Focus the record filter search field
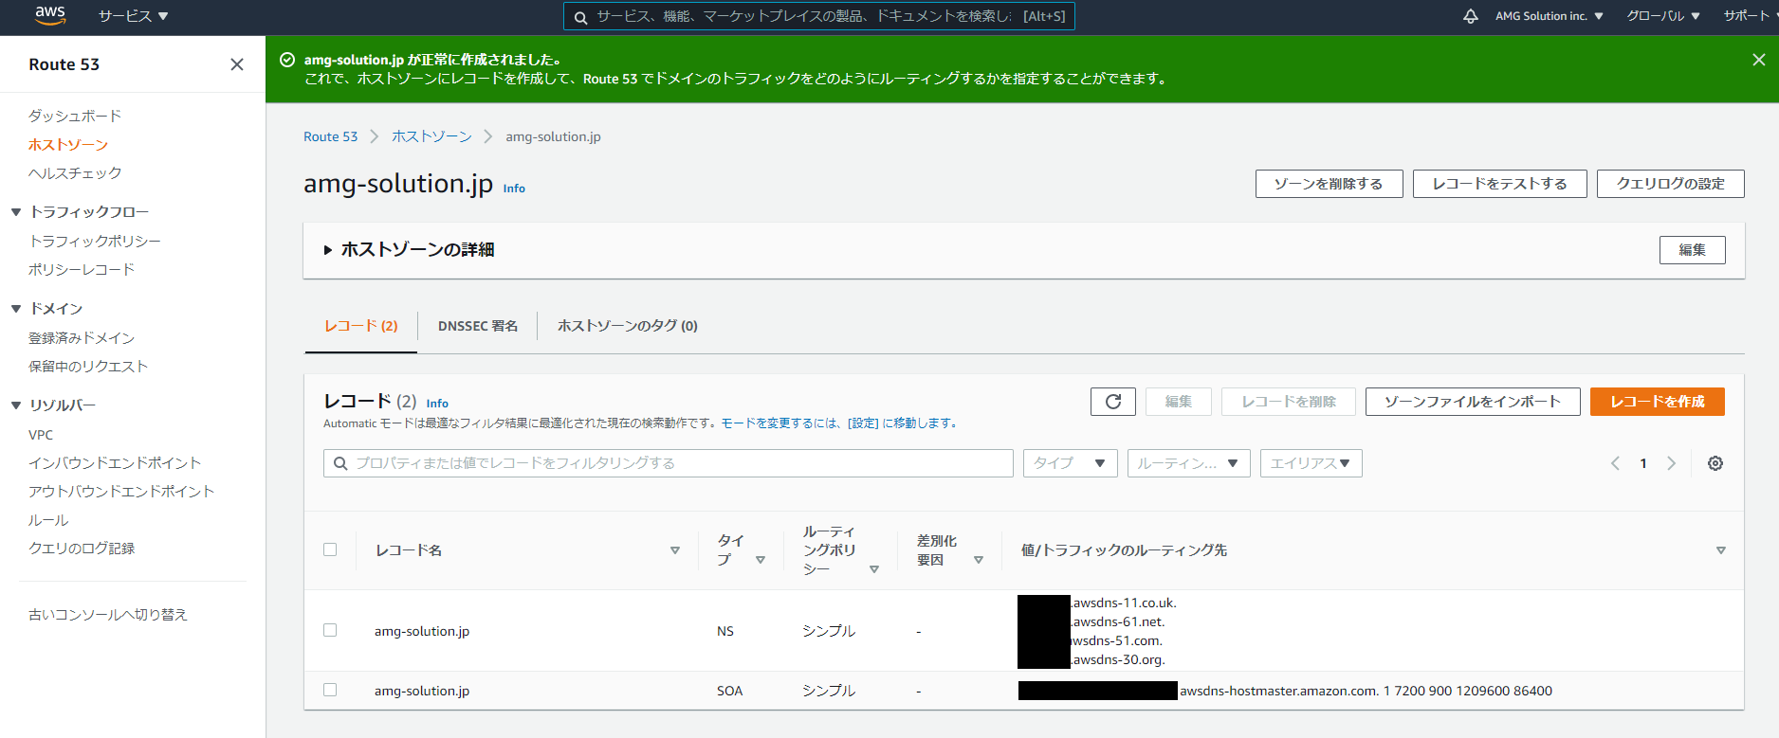 669,463
